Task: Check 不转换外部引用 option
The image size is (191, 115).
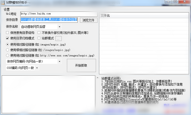Action: [x=39, y=33]
